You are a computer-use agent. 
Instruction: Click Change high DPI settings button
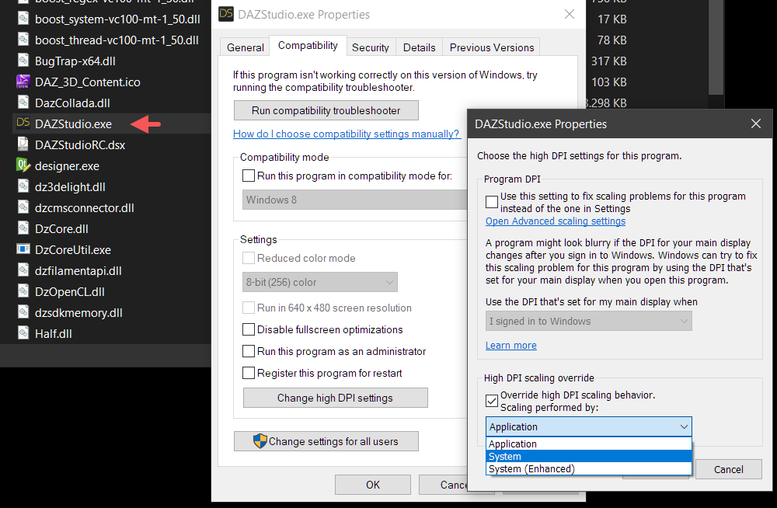[336, 398]
